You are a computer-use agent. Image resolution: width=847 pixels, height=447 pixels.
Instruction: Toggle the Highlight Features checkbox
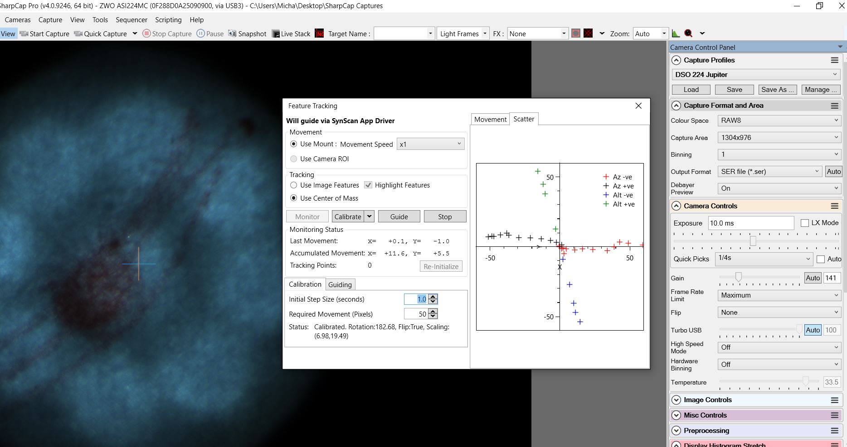pyautogui.click(x=368, y=185)
